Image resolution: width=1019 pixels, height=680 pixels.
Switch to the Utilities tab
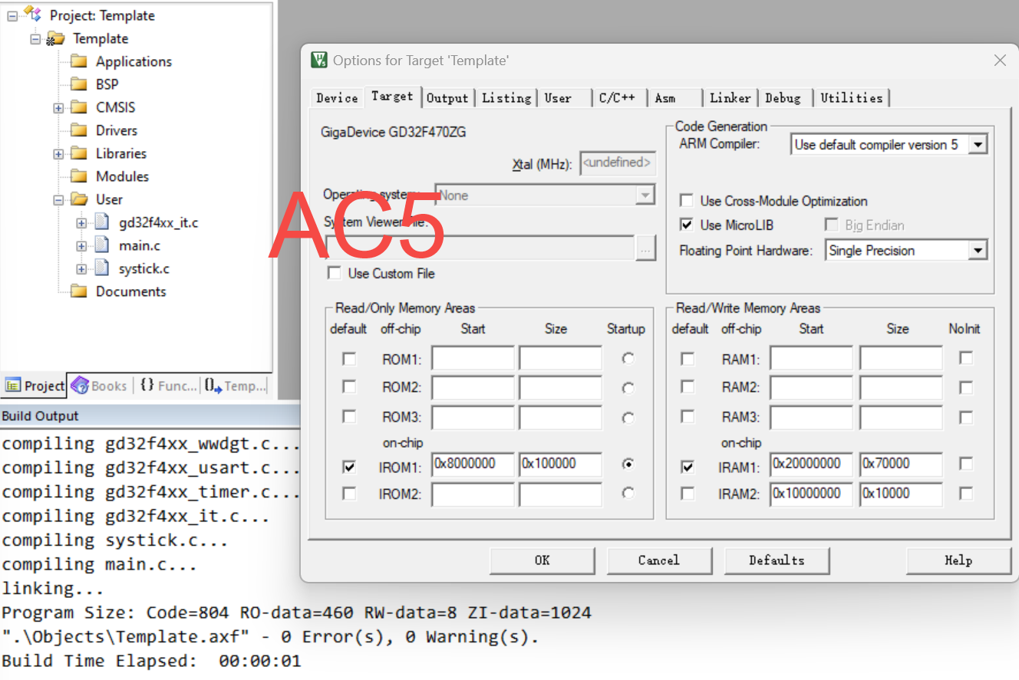pos(852,98)
